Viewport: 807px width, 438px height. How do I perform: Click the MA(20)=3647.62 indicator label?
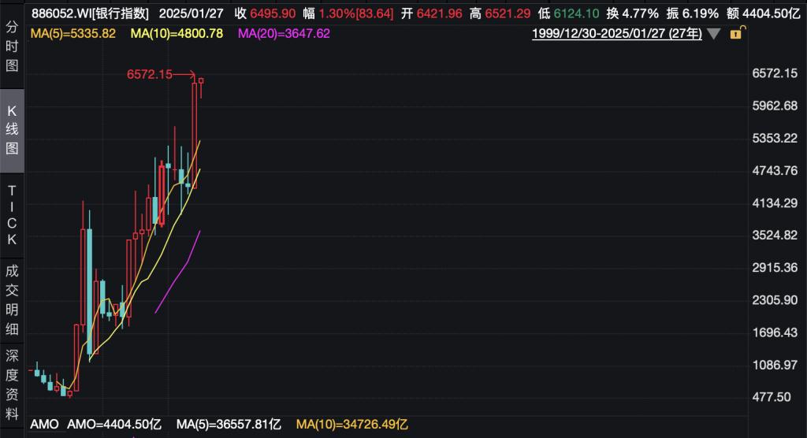pyautogui.click(x=284, y=34)
